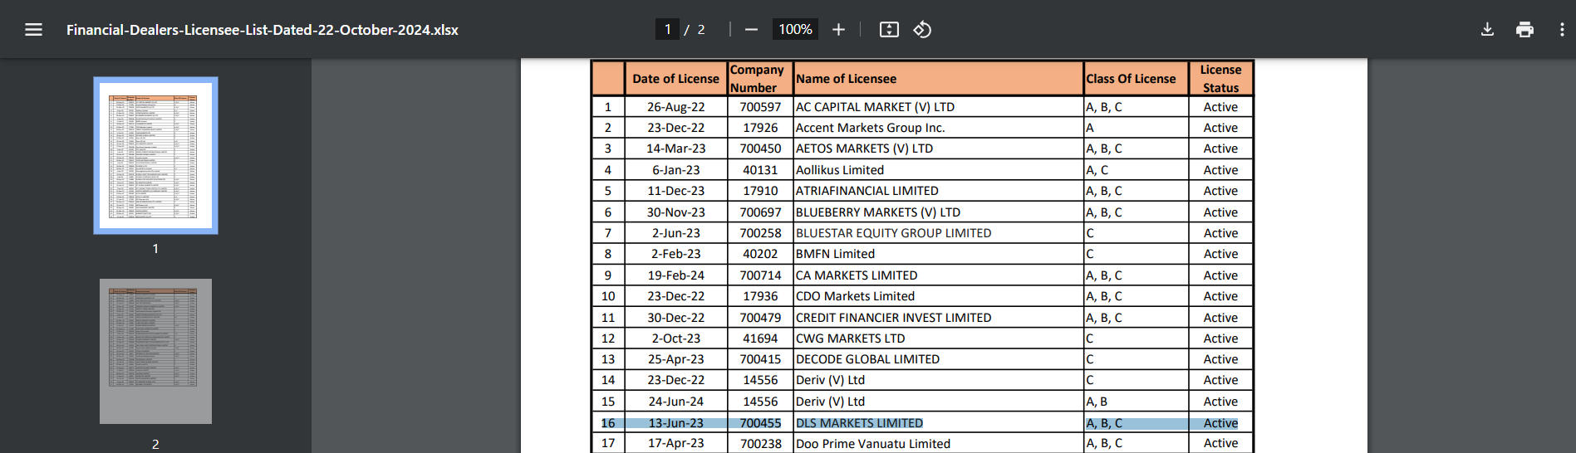1576x453 pixels.
Task: Select page 2 thumbnail
Action: 155,351
